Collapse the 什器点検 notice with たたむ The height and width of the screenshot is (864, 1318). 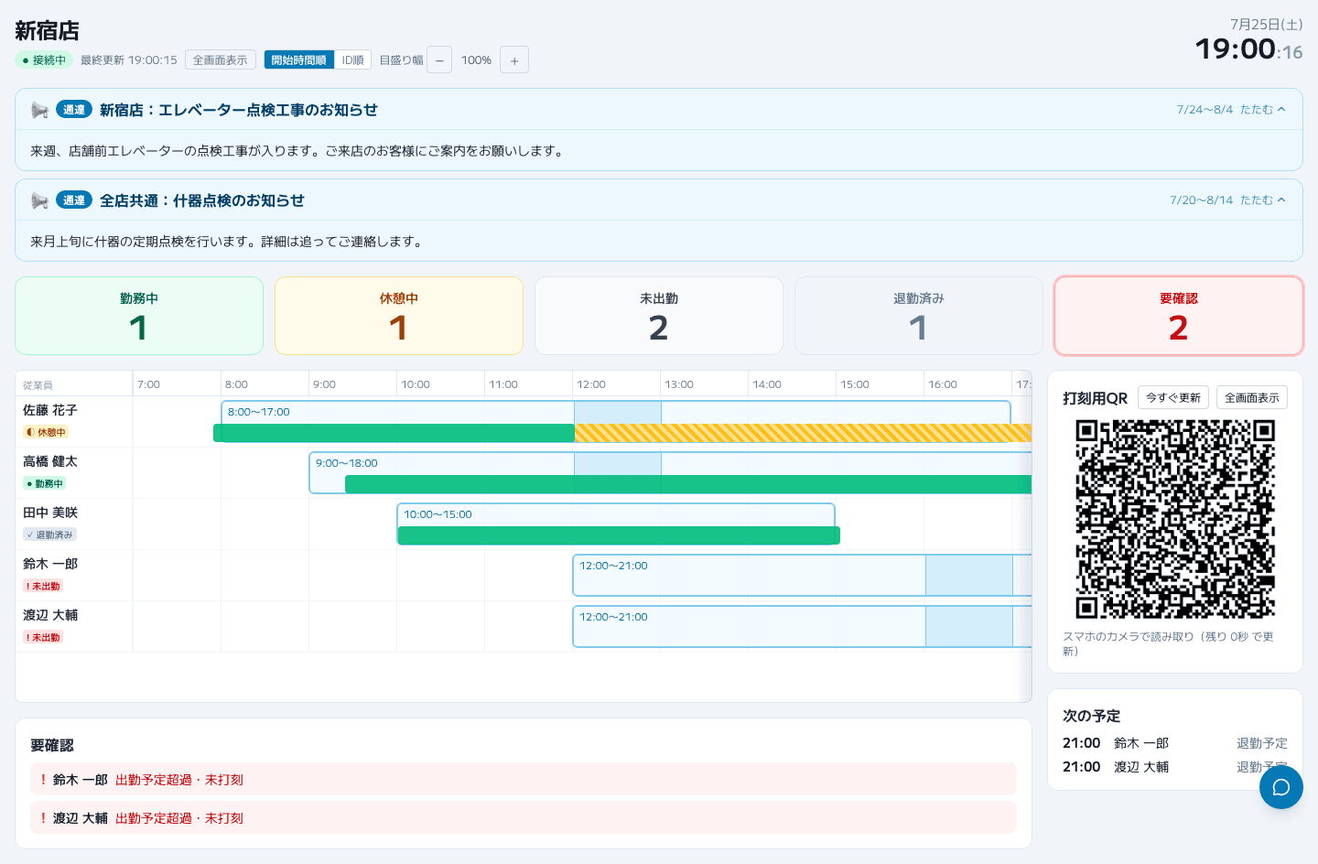pyautogui.click(x=1263, y=200)
